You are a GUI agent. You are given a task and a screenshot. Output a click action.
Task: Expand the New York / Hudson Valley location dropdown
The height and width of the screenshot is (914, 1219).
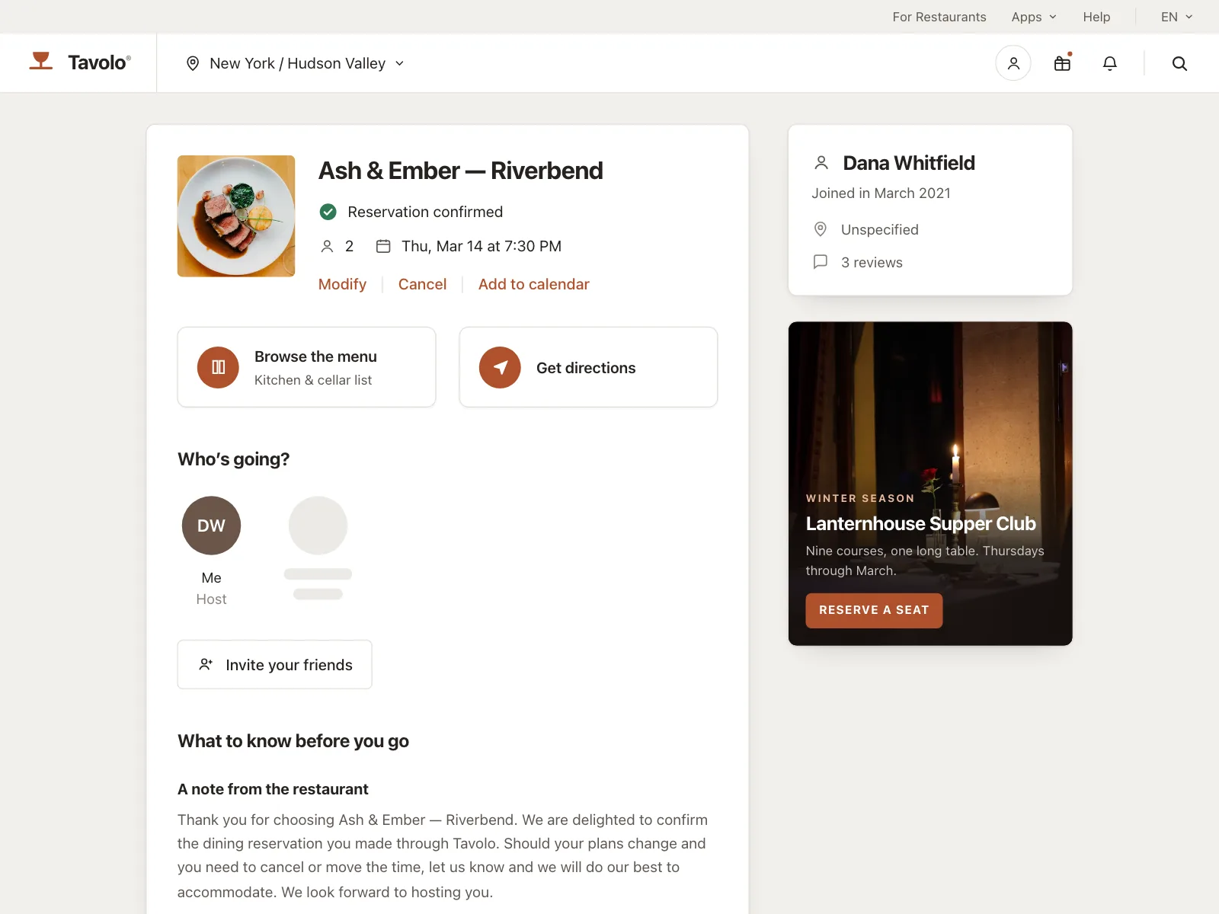point(296,63)
